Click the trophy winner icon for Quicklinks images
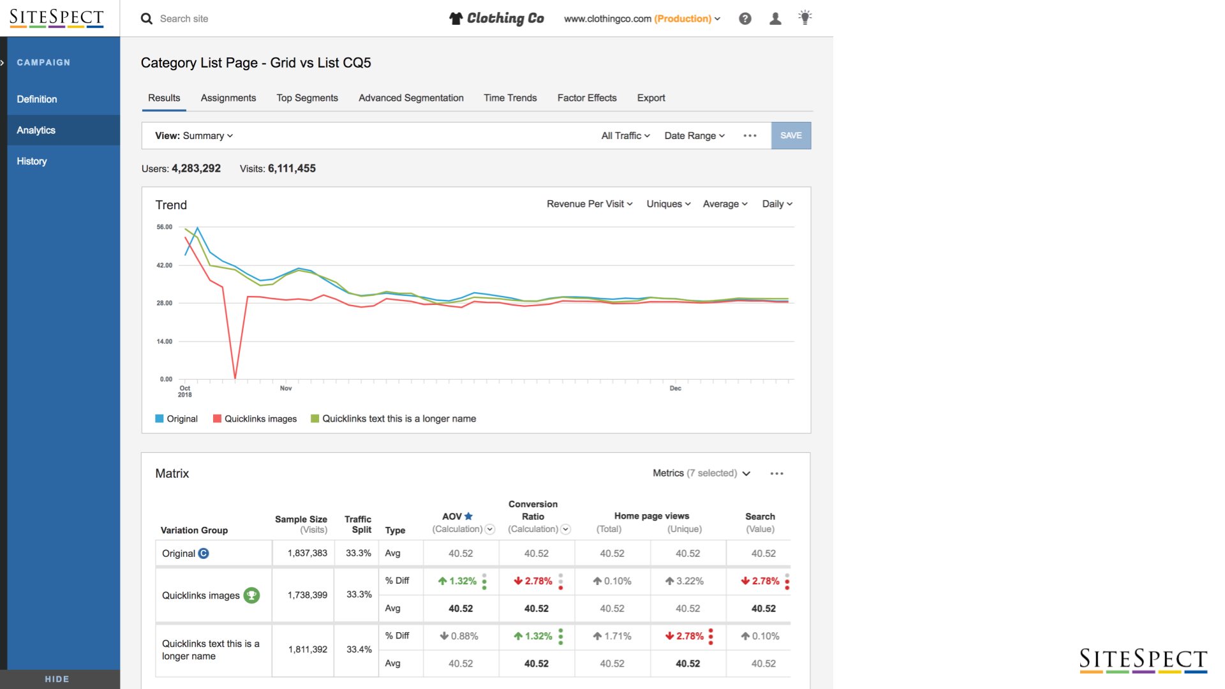1225x689 pixels. pos(252,595)
